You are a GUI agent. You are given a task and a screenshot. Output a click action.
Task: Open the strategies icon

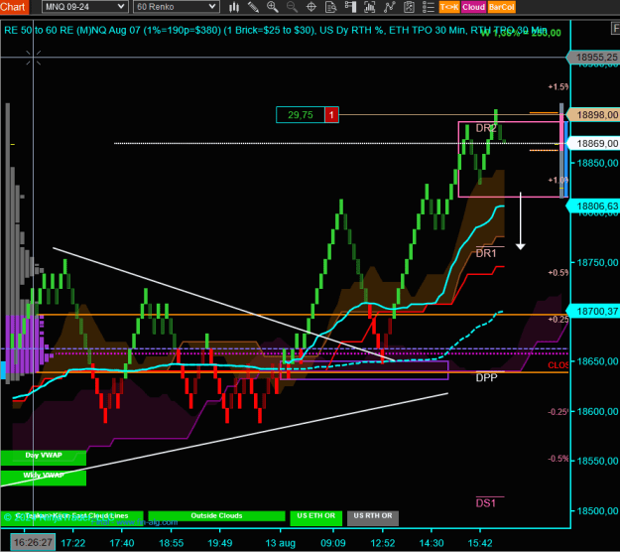point(409,7)
